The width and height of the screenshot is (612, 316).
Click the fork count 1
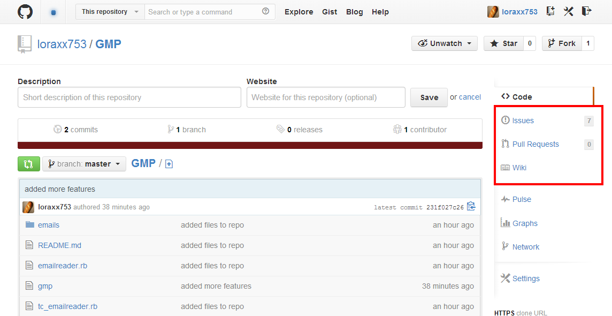point(588,43)
